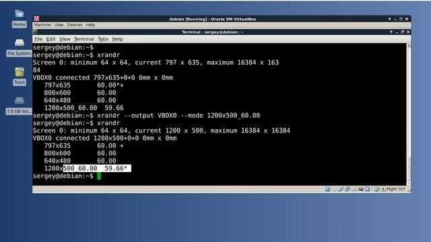Open Terminal Edit menu
This screenshot has height=242, width=431.
[x=51, y=39]
